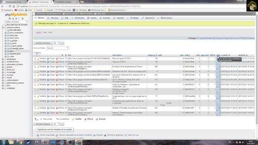Click the browser back arrow

(x=2, y=6)
